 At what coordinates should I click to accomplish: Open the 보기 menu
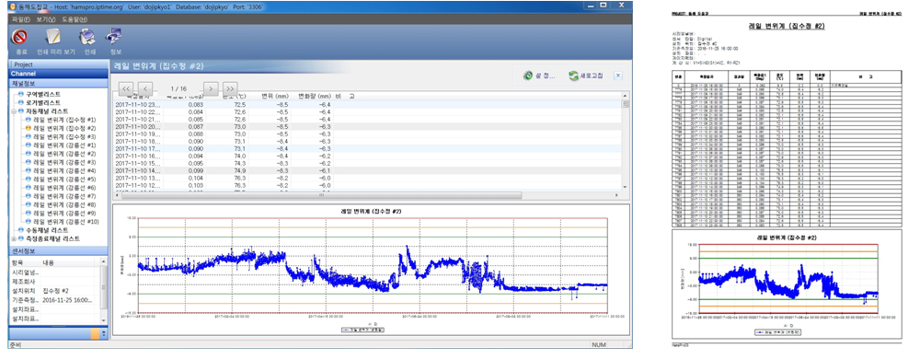point(45,19)
